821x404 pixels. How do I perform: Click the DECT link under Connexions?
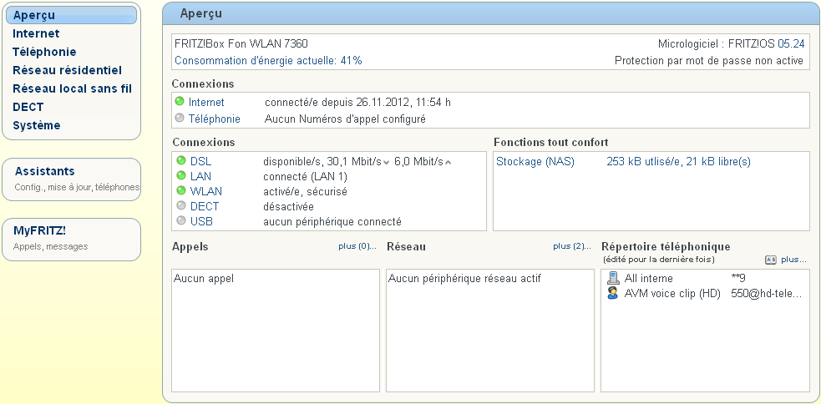click(204, 207)
